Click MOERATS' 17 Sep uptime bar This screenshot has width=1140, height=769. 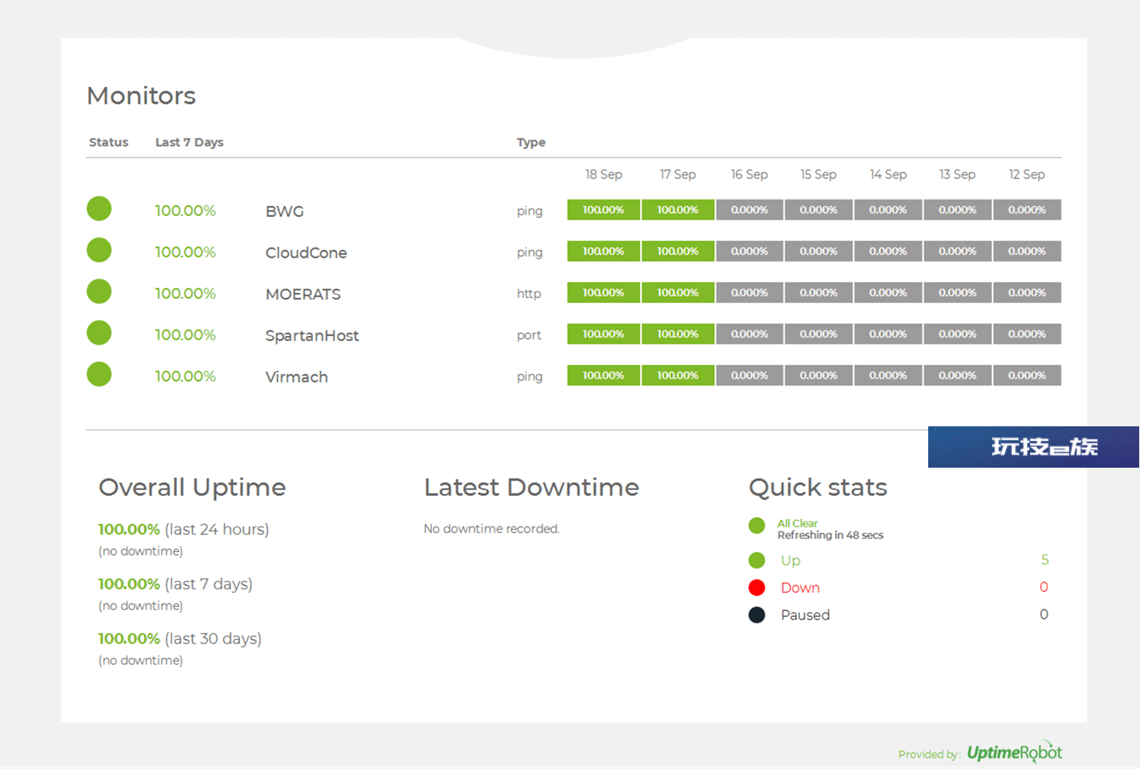point(678,292)
